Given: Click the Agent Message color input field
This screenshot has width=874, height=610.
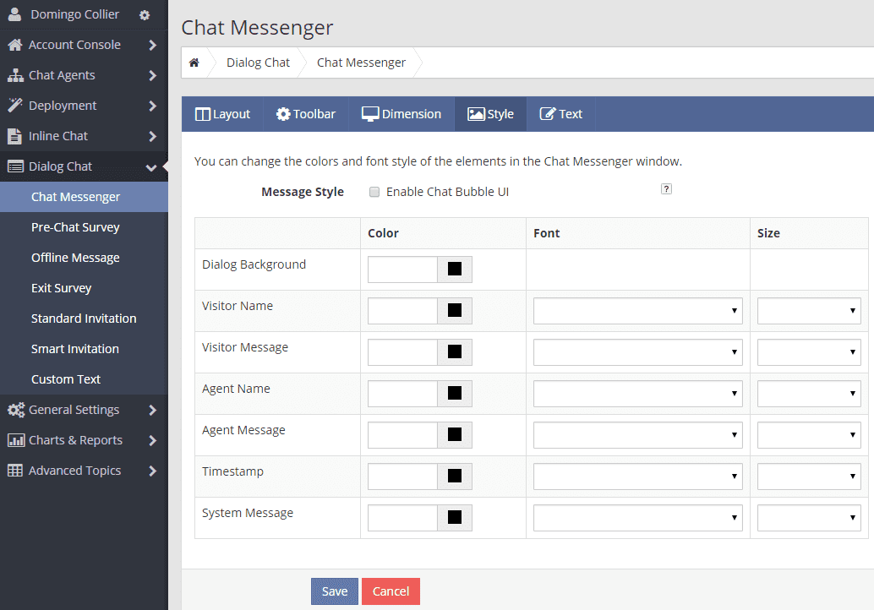Looking at the screenshot, I should coord(402,434).
